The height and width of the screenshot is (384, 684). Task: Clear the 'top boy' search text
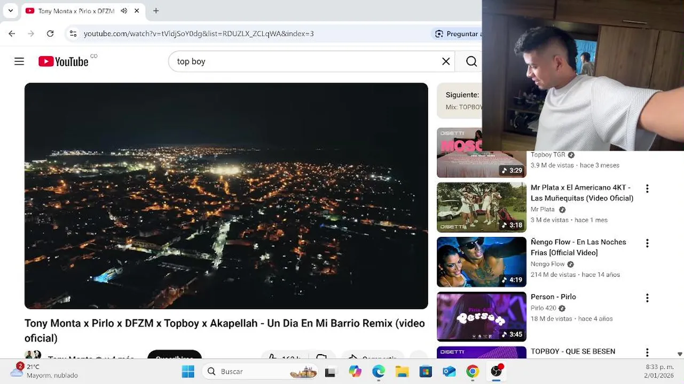point(446,61)
